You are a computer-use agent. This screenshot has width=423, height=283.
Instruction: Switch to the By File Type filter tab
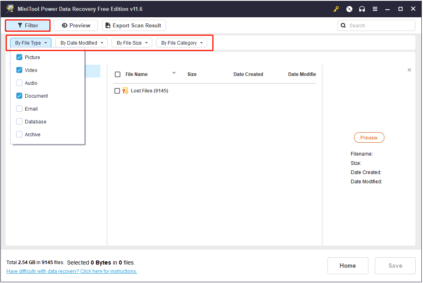(31, 43)
